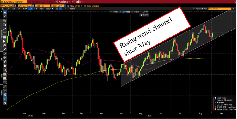This screenshot has height=119, width=237.
Task: Select the 6M range tab
Action: (19, 9)
